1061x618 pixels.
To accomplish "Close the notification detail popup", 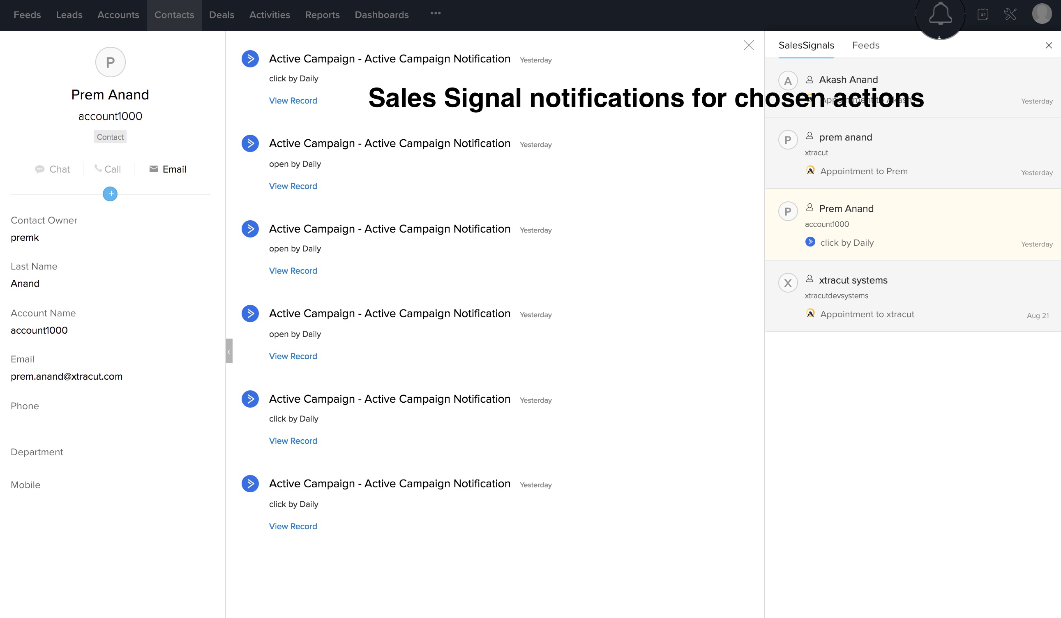I will pyautogui.click(x=748, y=46).
